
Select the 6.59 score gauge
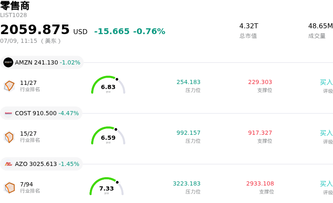click(108, 136)
